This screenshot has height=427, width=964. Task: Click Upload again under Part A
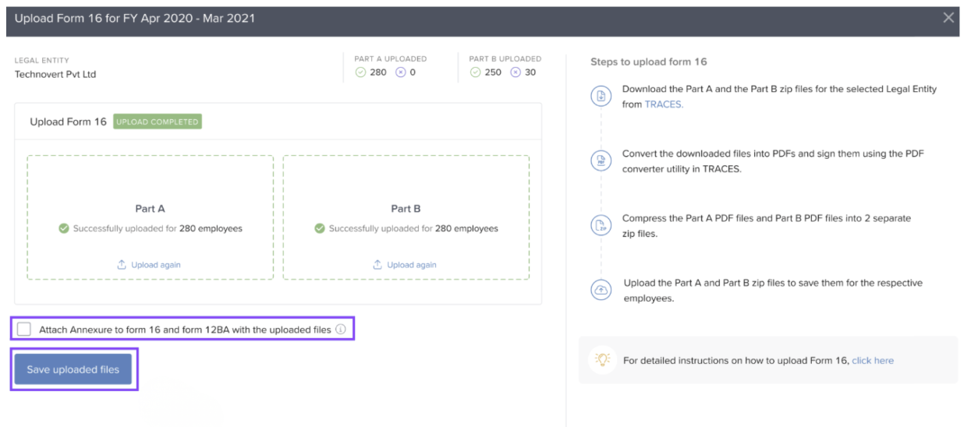(149, 265)
